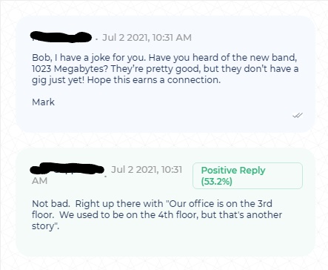Click the 'gig just yet!' phrase

[58, 80]
